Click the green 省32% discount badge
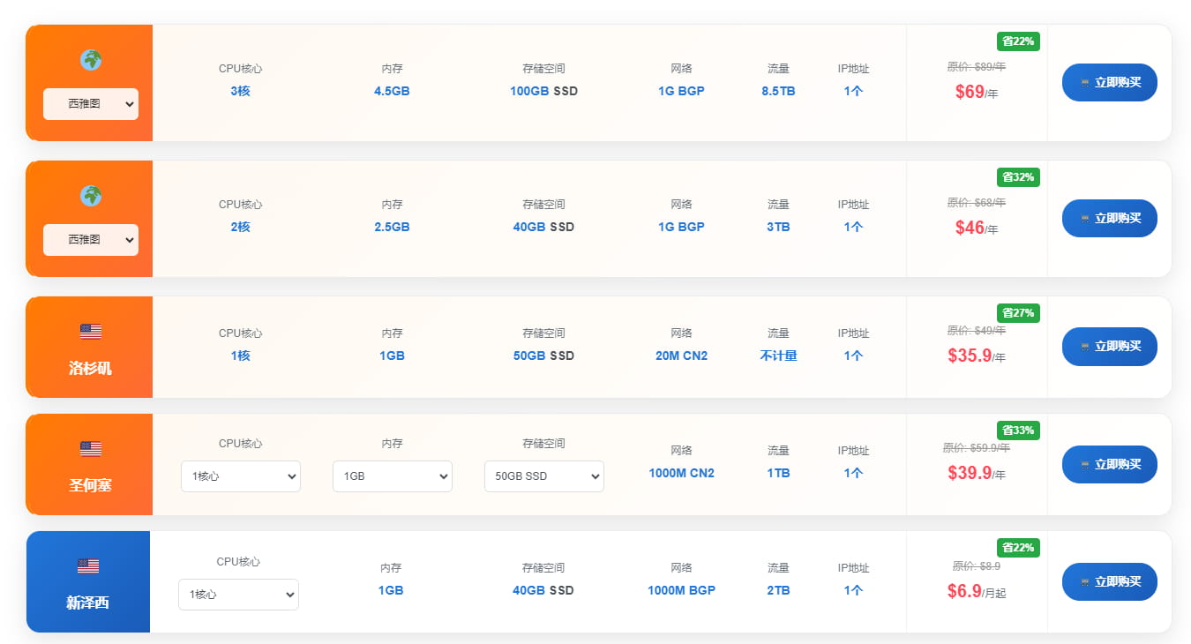1191x644 pixels. (x=1018, y=177)
